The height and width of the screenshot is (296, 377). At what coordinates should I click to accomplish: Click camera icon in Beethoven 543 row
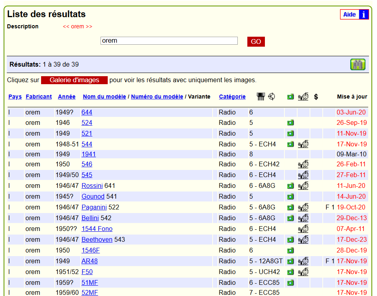[x=290, y=240]
